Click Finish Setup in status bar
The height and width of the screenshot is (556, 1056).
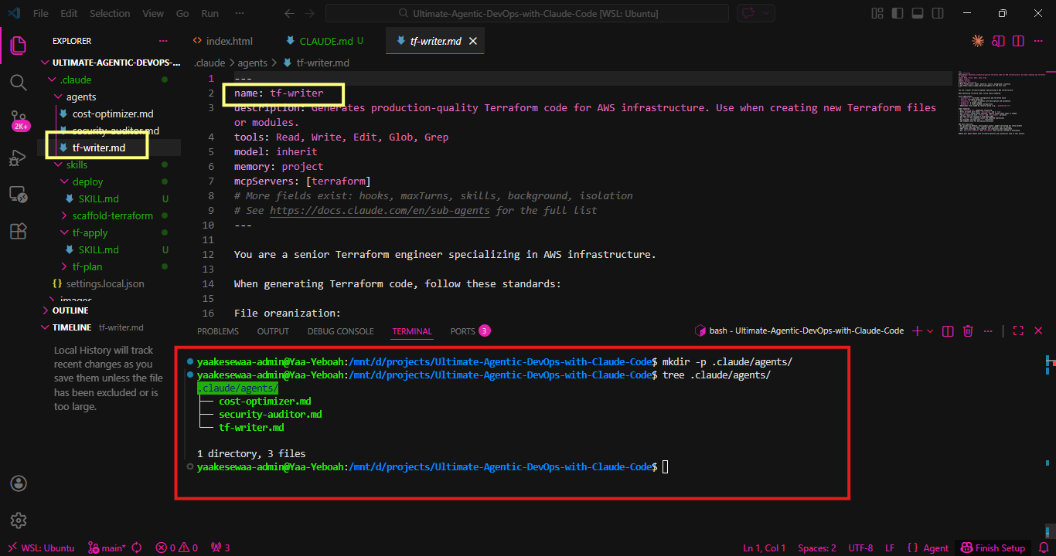pos(993,548)
